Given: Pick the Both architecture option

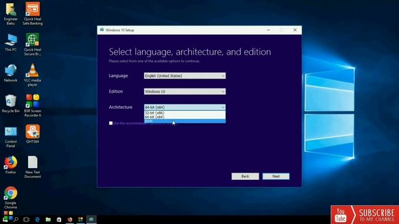Looking at the screenshot, I should (x=185, y=121).
